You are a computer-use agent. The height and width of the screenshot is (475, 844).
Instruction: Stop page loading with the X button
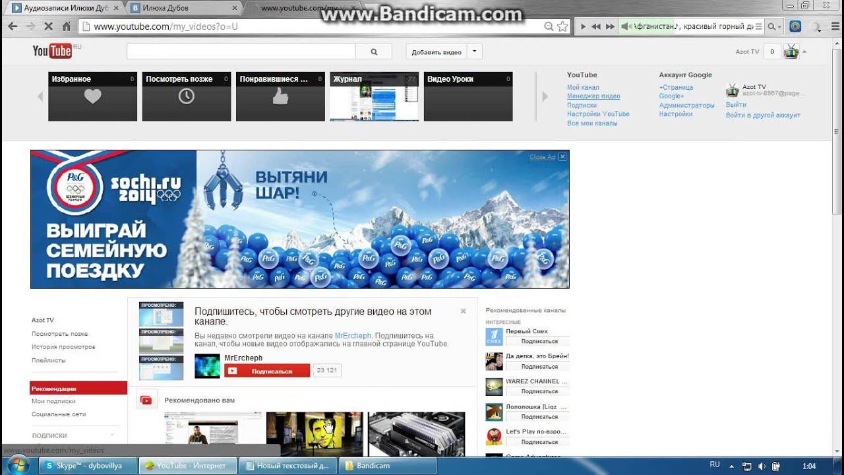(49, 26)
